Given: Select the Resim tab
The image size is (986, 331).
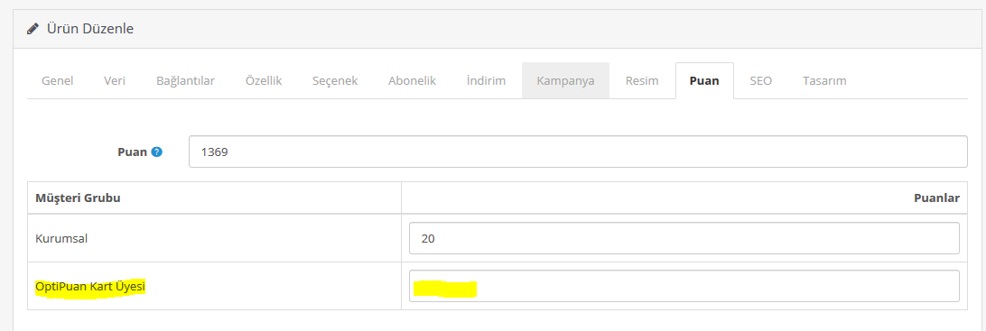Looking at the screenshot, I should point(642,81).
